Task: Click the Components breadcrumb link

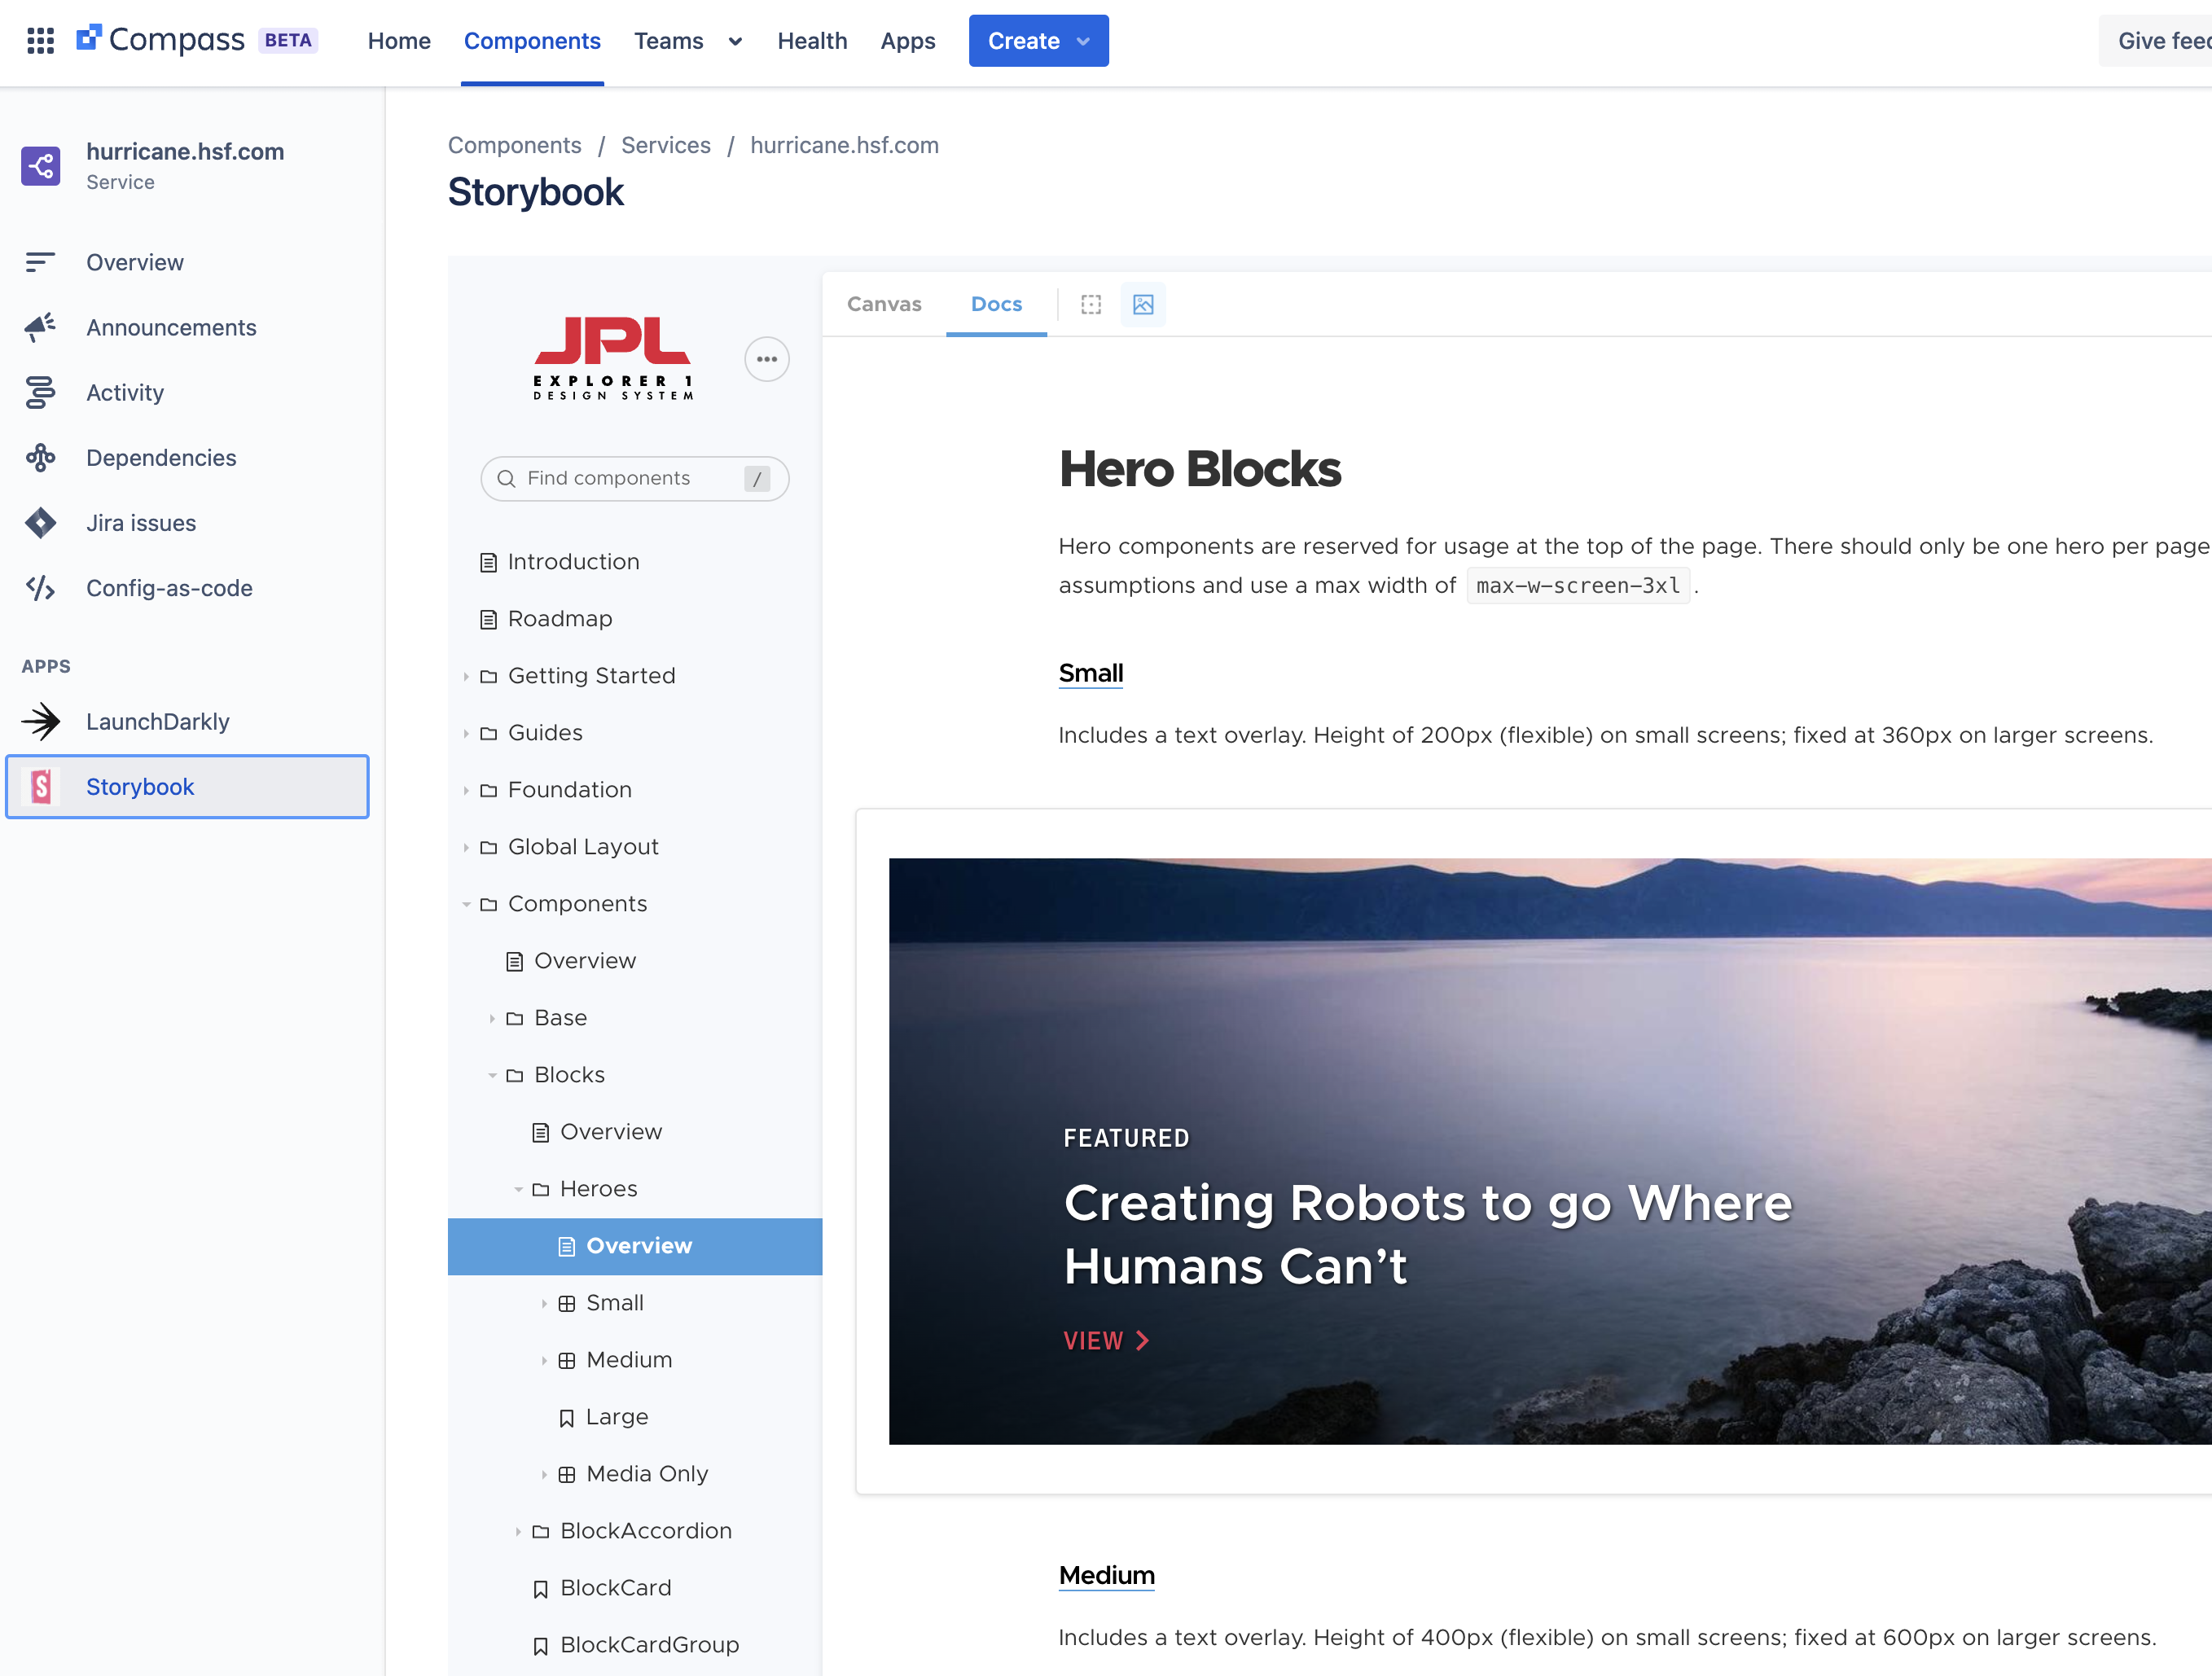Action: point(514,145)
